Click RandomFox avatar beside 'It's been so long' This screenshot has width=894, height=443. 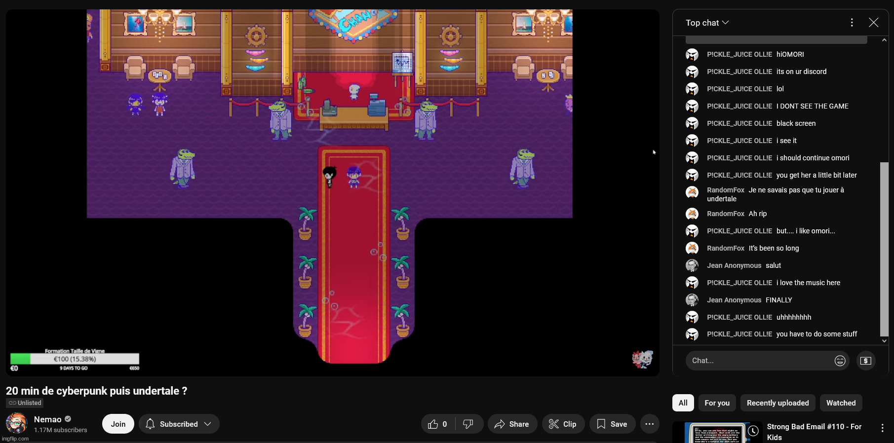[x=692, y=248]
